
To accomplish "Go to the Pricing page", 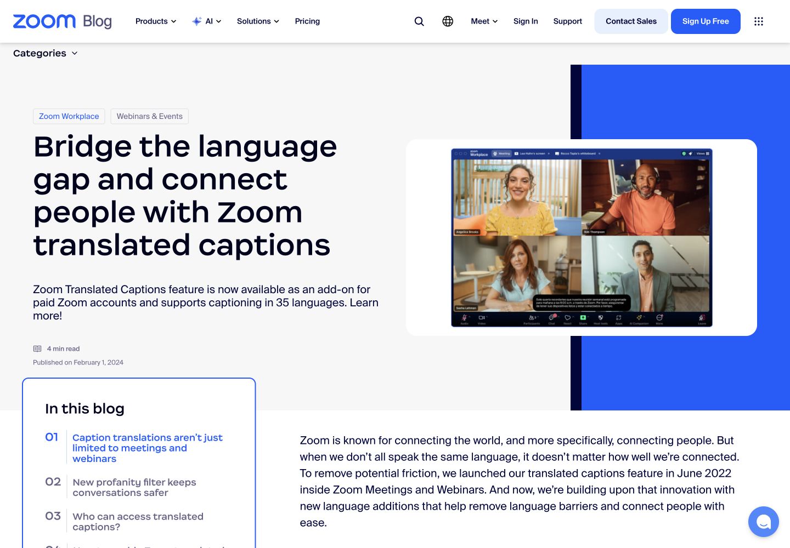I will coord(307,21).
